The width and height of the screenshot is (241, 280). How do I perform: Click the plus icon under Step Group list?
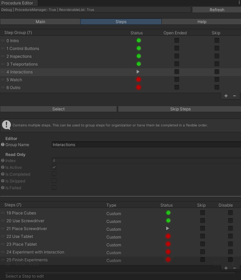tap(226, 96)
